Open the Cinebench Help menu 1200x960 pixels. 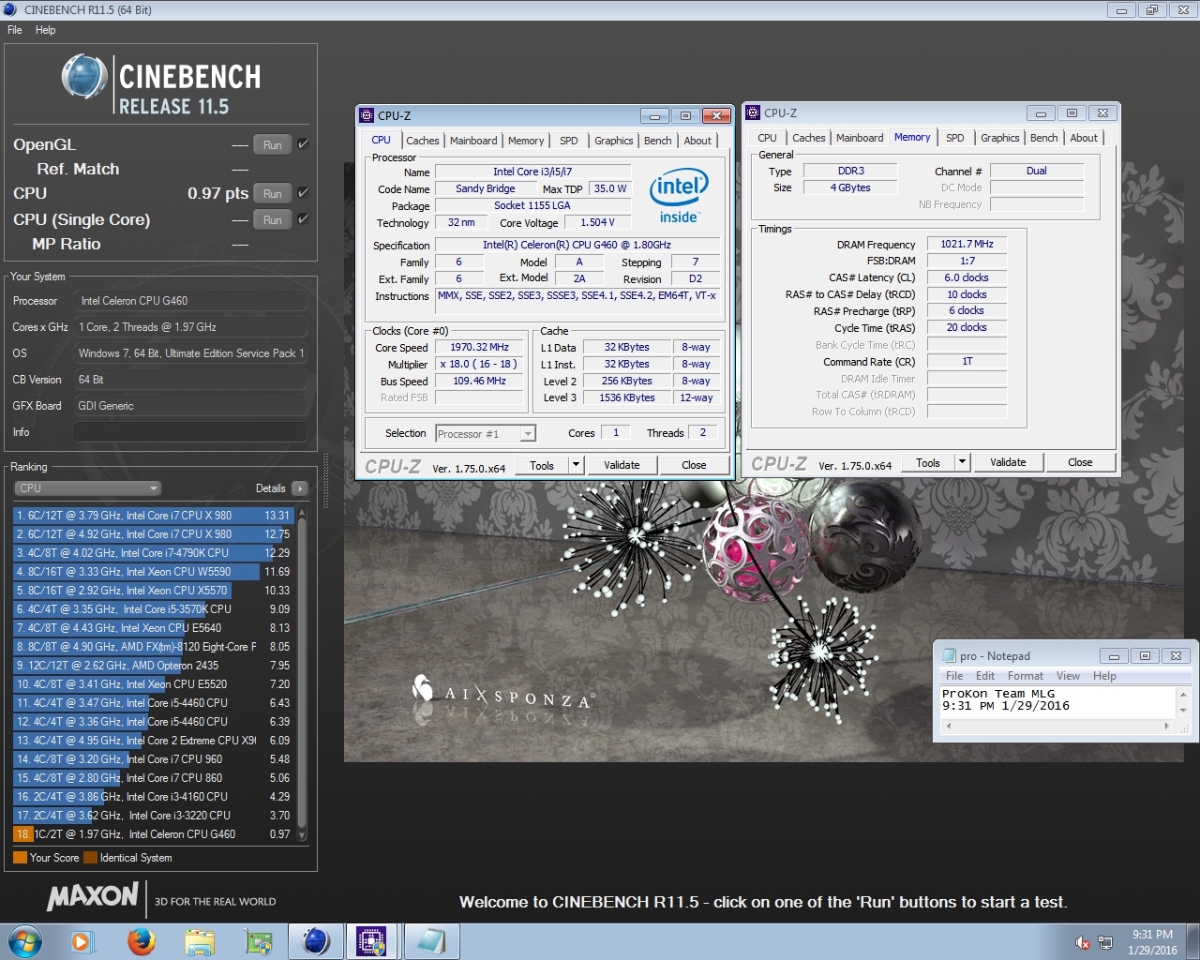click(x=45, y=30)
